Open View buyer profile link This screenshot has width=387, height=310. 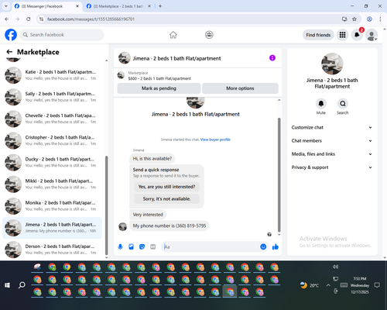[x=215, y=139]
